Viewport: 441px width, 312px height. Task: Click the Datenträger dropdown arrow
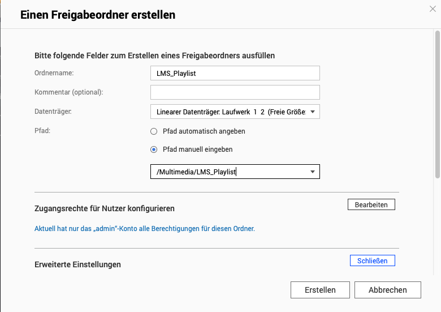313,112
